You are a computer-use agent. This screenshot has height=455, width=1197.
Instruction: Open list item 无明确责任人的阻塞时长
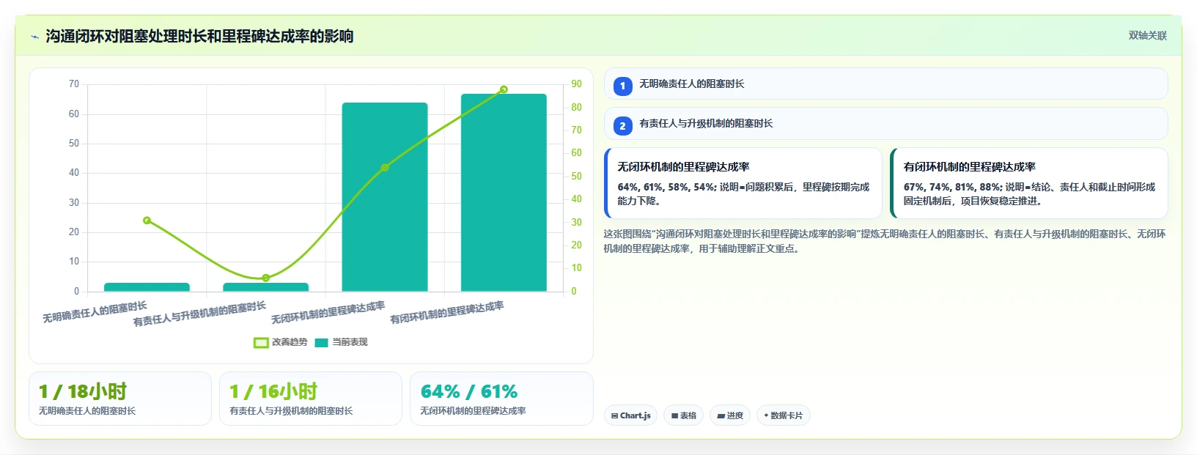[x=885, y=84]
